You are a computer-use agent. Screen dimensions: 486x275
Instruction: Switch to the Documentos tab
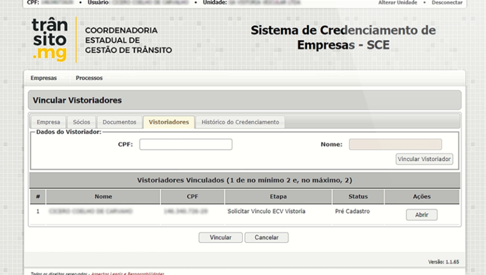pos(119,122)
